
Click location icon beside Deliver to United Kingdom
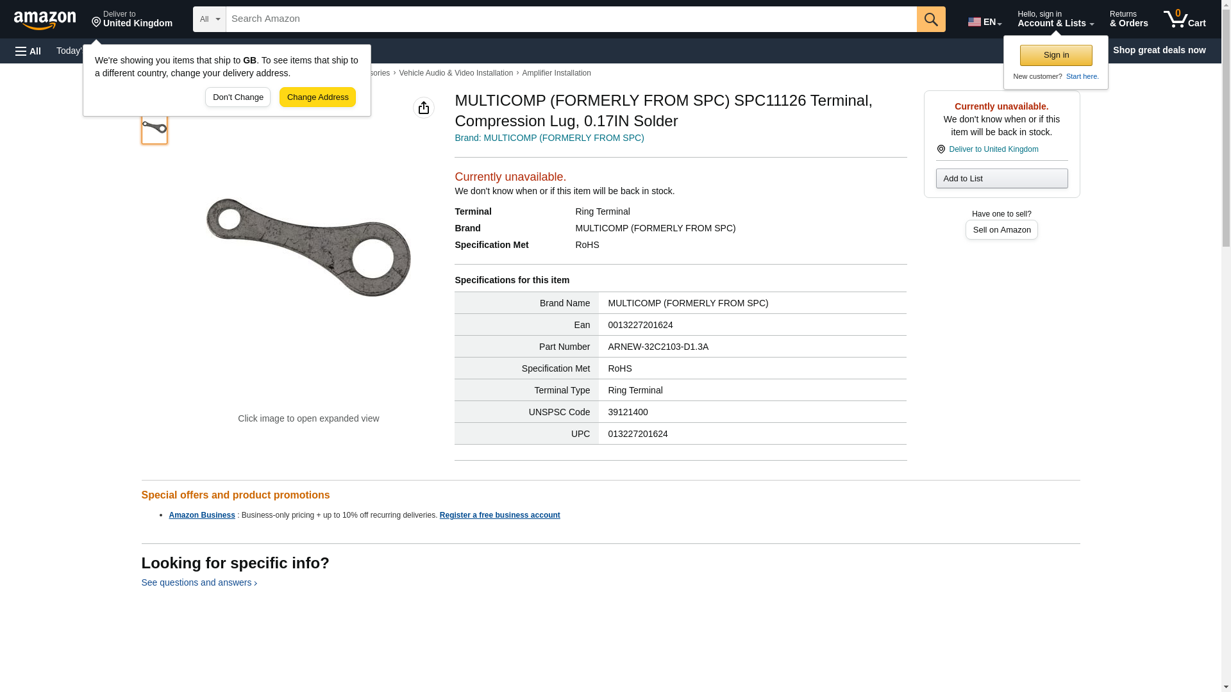(941, 149)
